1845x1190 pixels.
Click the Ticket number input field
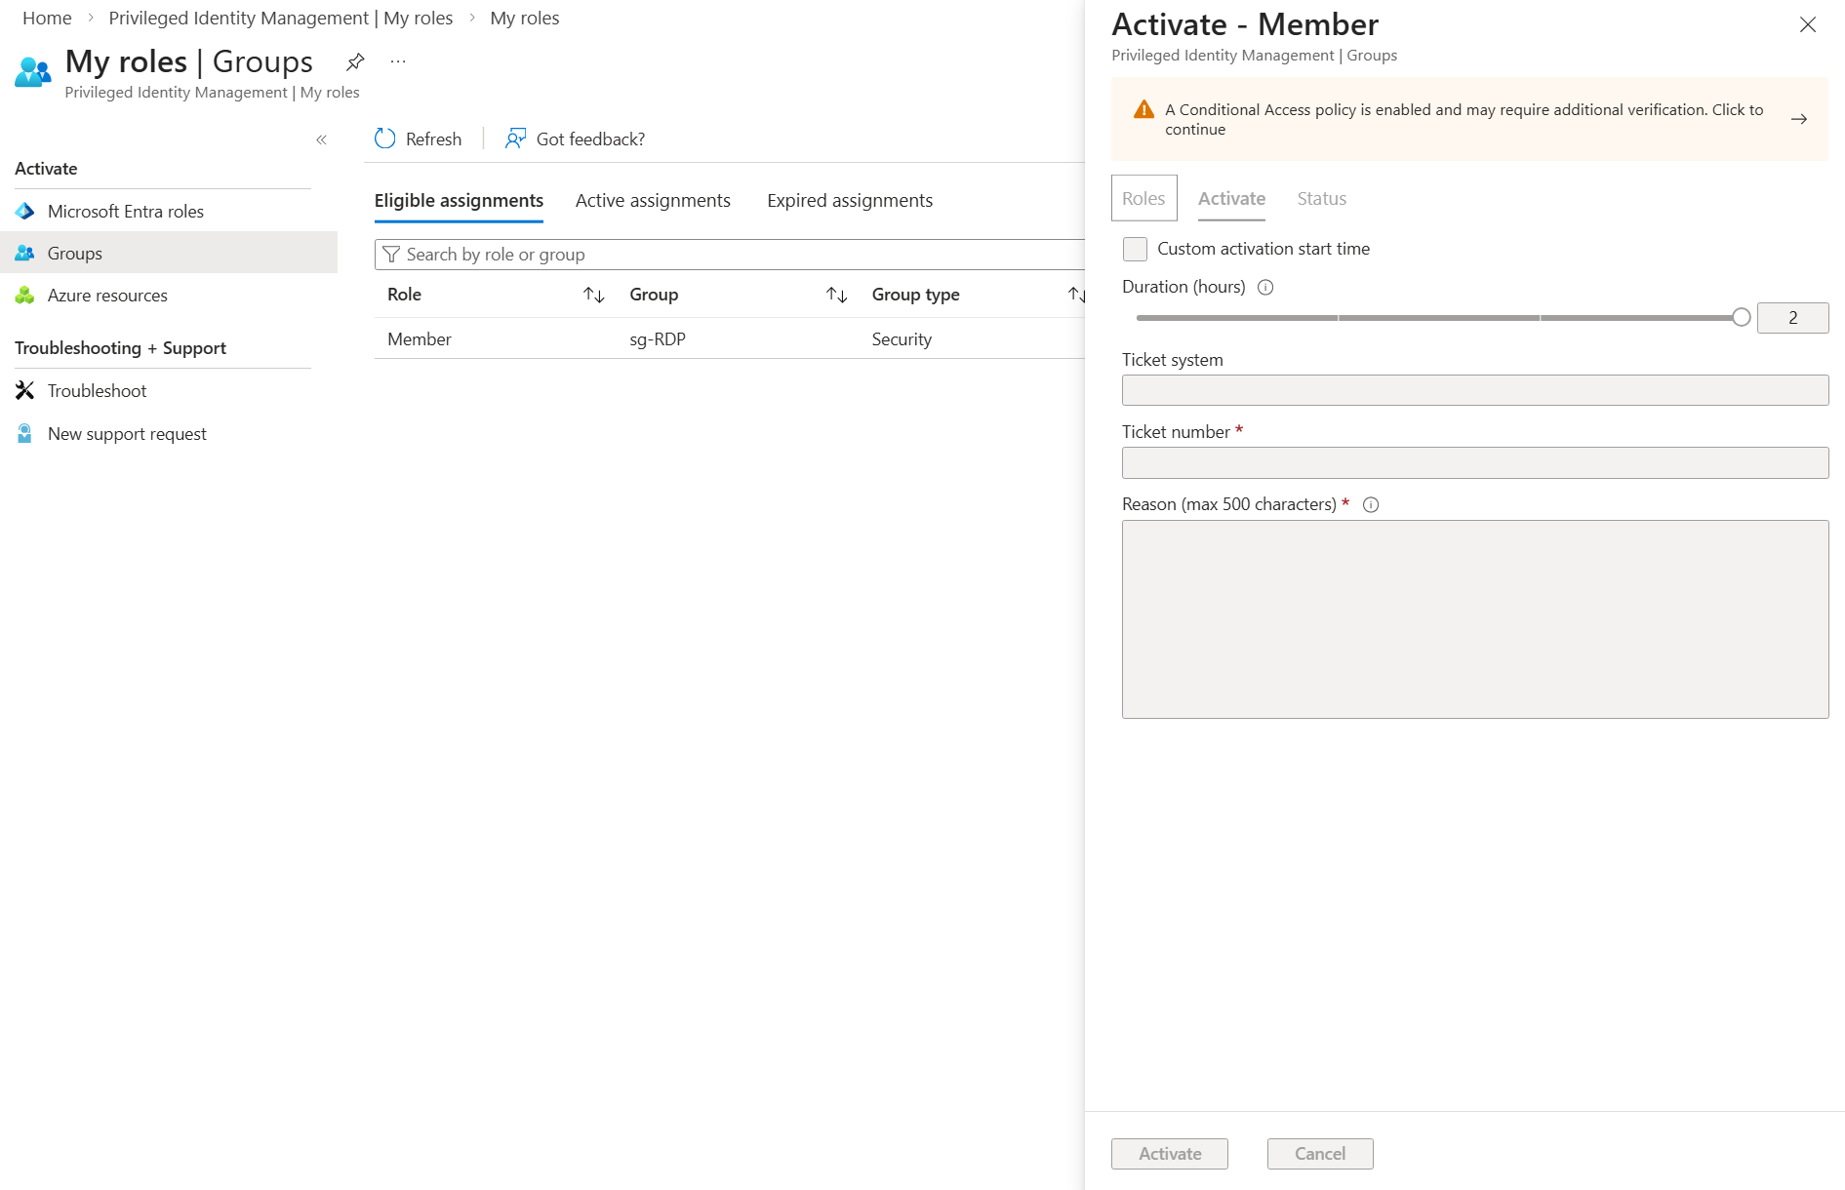click(1474, 462)
